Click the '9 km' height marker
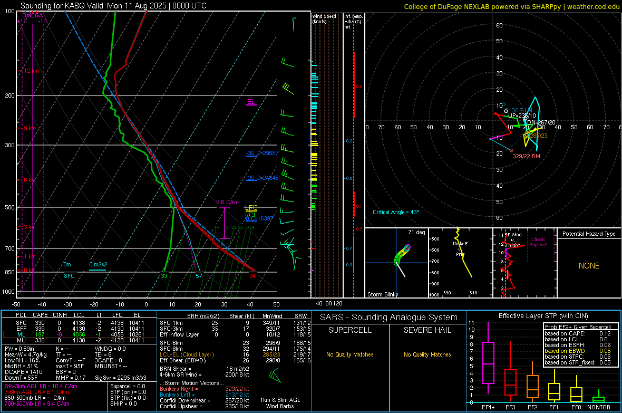This screenshot has height=413, width=622. click(x=30, y=128)
